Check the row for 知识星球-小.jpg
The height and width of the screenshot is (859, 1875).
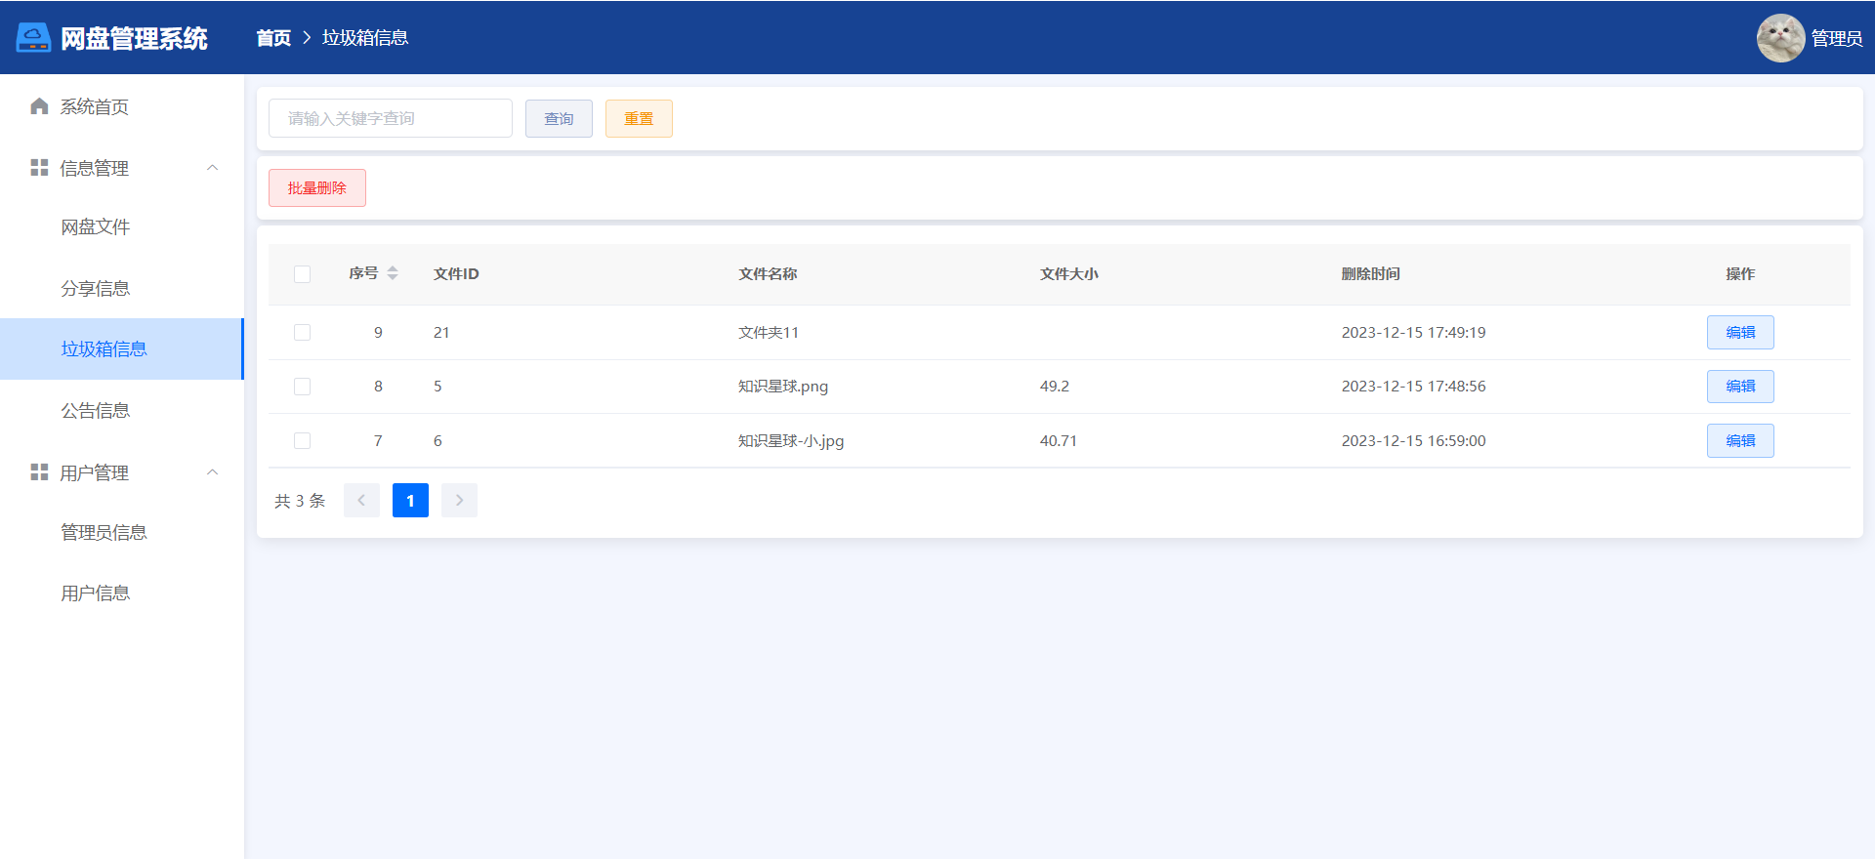click(303, 441)
